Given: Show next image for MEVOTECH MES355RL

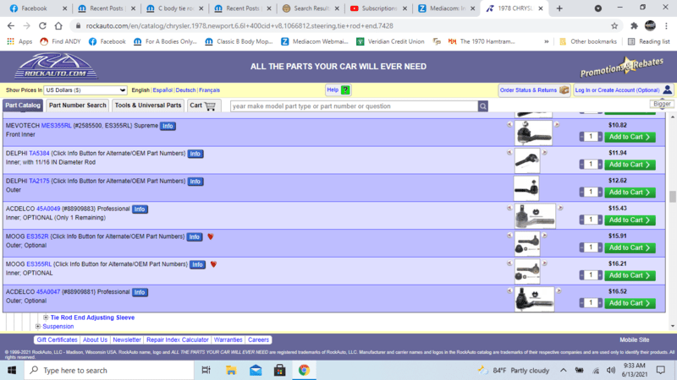Looking at the screenshot, I should [557, 124].
